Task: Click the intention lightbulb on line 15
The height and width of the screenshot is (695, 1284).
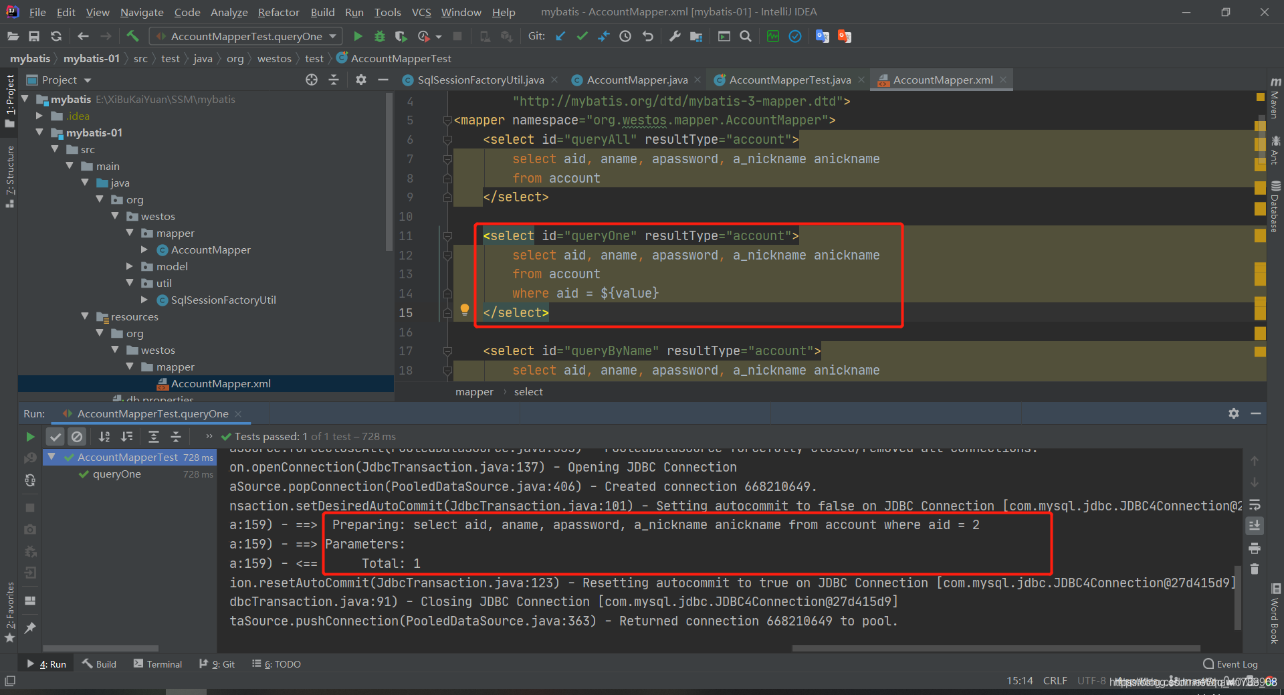Action: tap(465, 310)
